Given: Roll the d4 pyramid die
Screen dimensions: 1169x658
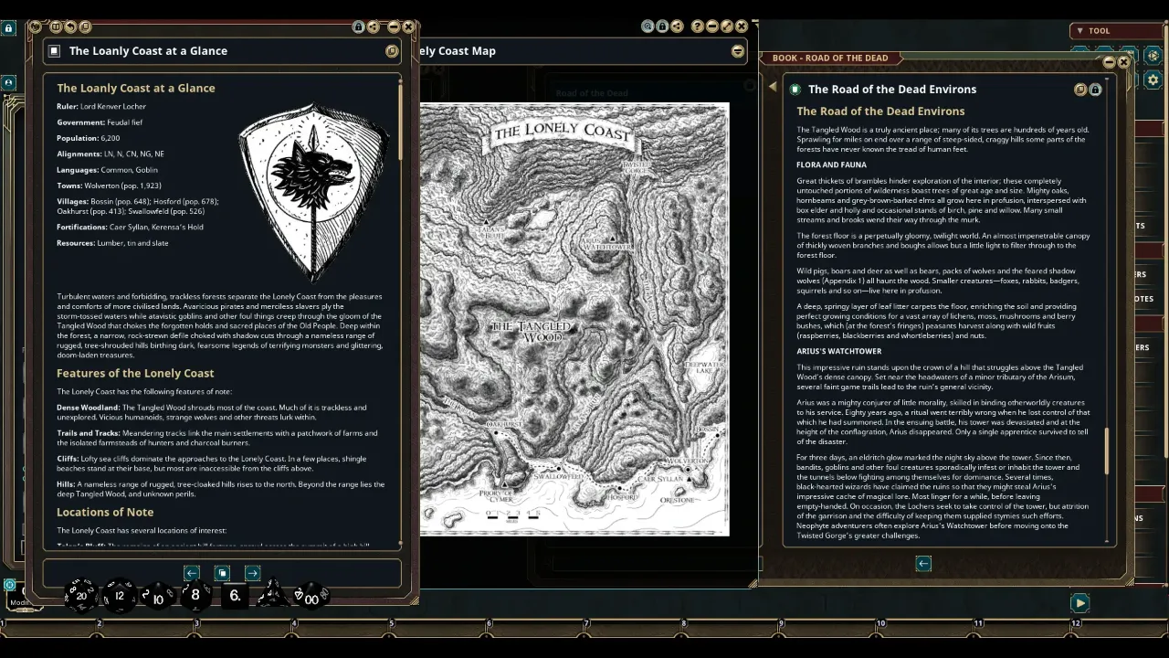Looking at the screenshot, I should [273, 594].
